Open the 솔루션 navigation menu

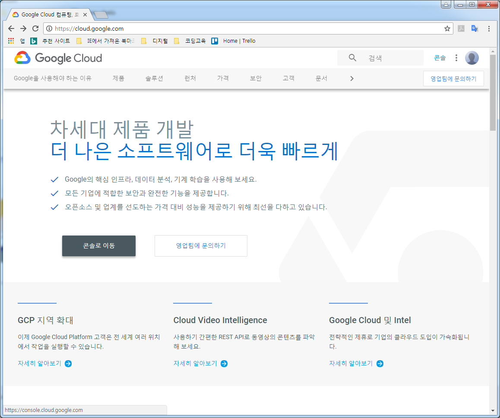point(154,79)
